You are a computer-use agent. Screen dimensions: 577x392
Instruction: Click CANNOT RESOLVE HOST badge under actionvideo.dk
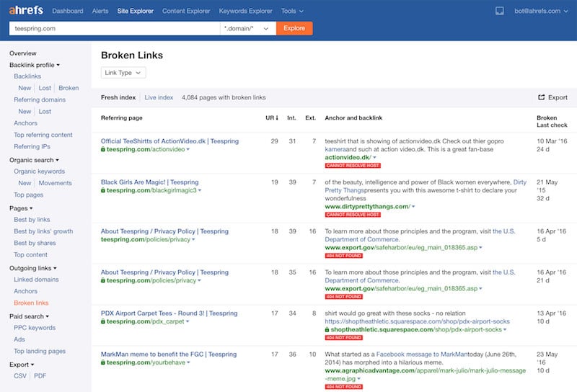coord(353,166)
